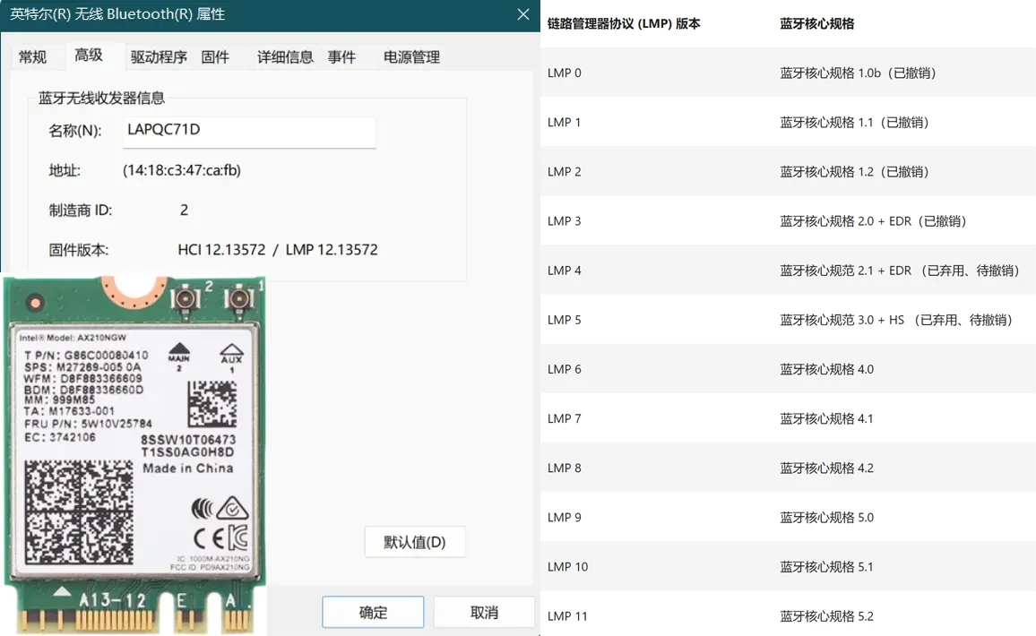
Task: Cancel the dialog with 取消
Action: click(x=484, y=612)
